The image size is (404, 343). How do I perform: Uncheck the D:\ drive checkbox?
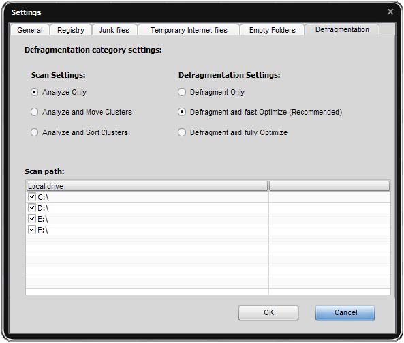[32, 207]
